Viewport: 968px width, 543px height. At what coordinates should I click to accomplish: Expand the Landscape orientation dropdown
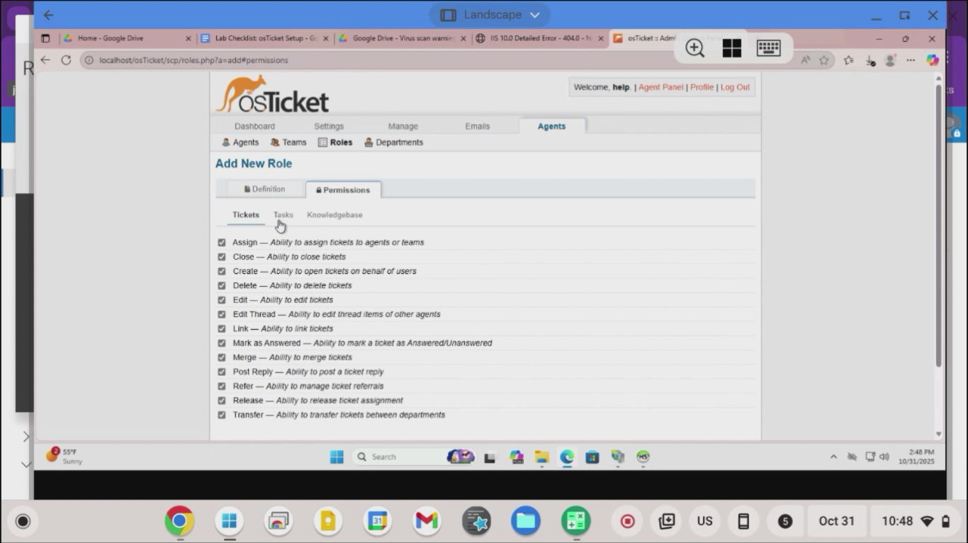tap(490, 15)
